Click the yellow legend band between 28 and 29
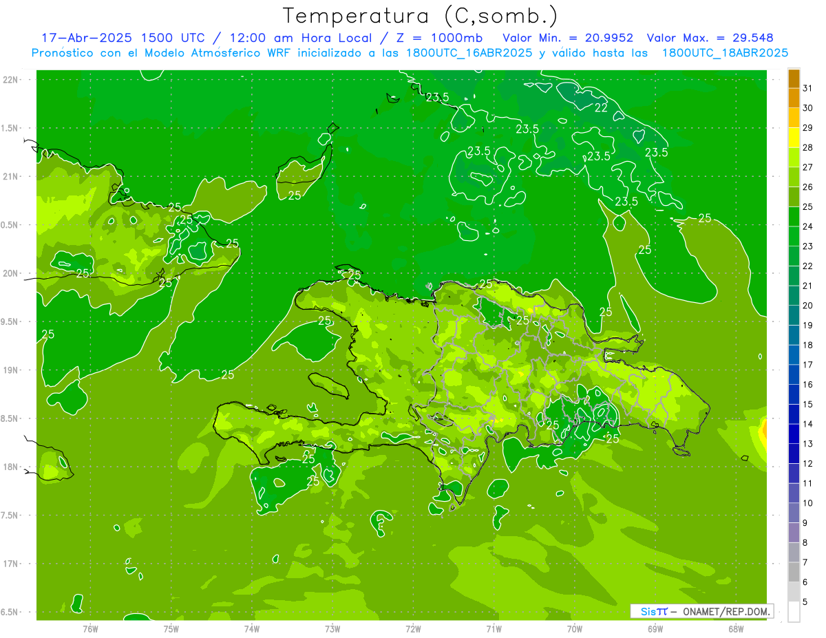 point(794,138)
